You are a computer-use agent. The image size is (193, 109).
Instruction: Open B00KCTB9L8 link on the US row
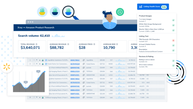click(75, 79)
